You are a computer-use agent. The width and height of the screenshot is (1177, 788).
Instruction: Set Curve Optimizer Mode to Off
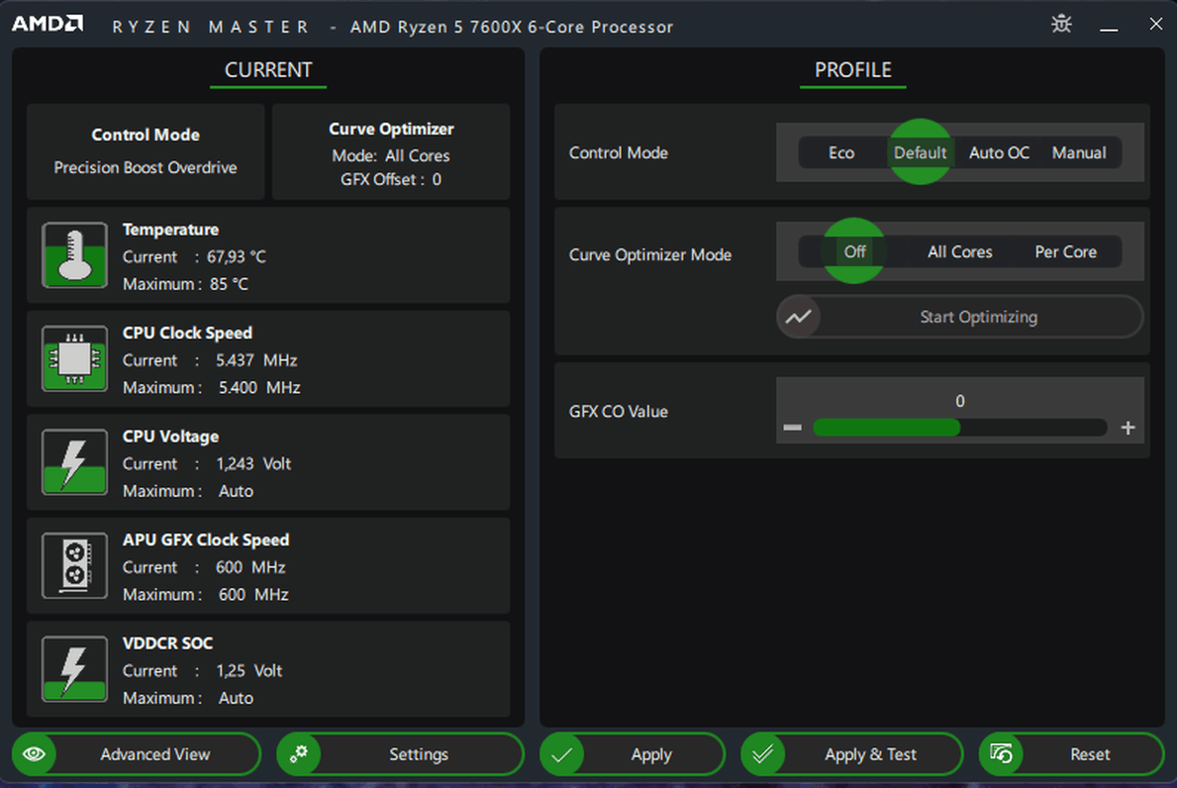854,251
